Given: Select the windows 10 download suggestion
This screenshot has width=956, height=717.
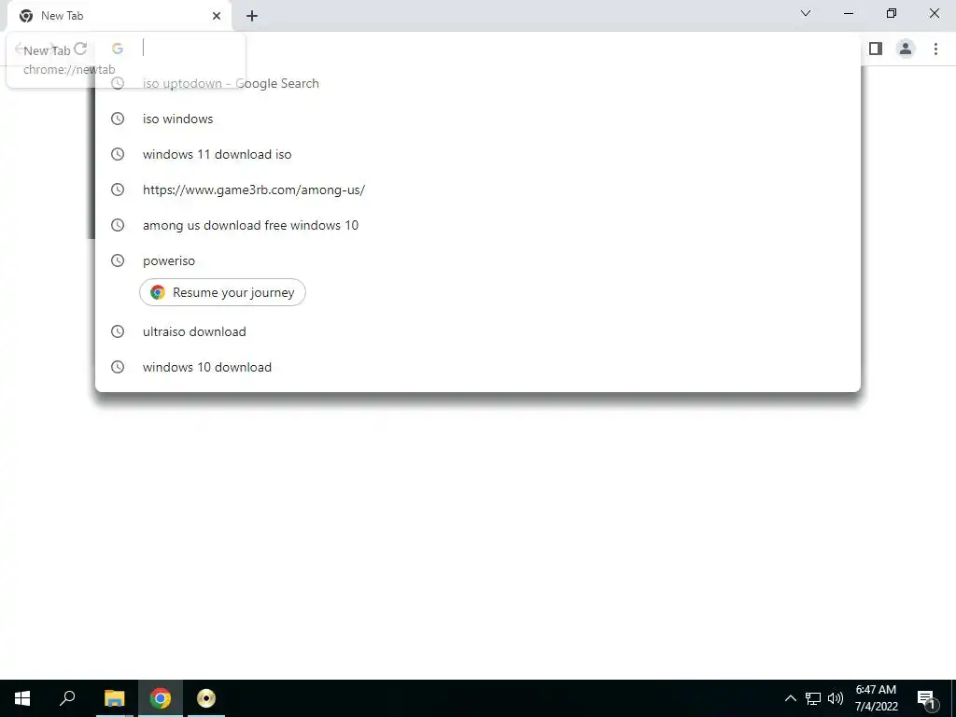Looking at the screenshot, I should (477, 367).
